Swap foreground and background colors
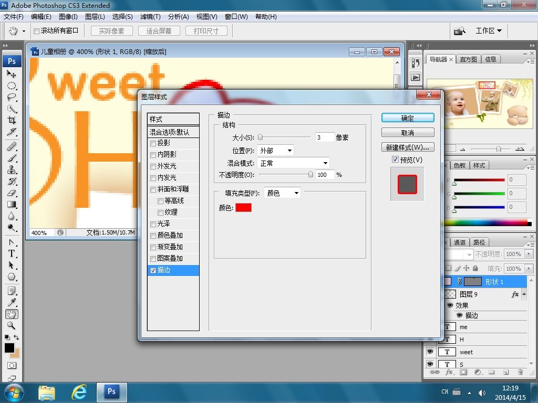This screenshot has height=403, width=538. 16,337
